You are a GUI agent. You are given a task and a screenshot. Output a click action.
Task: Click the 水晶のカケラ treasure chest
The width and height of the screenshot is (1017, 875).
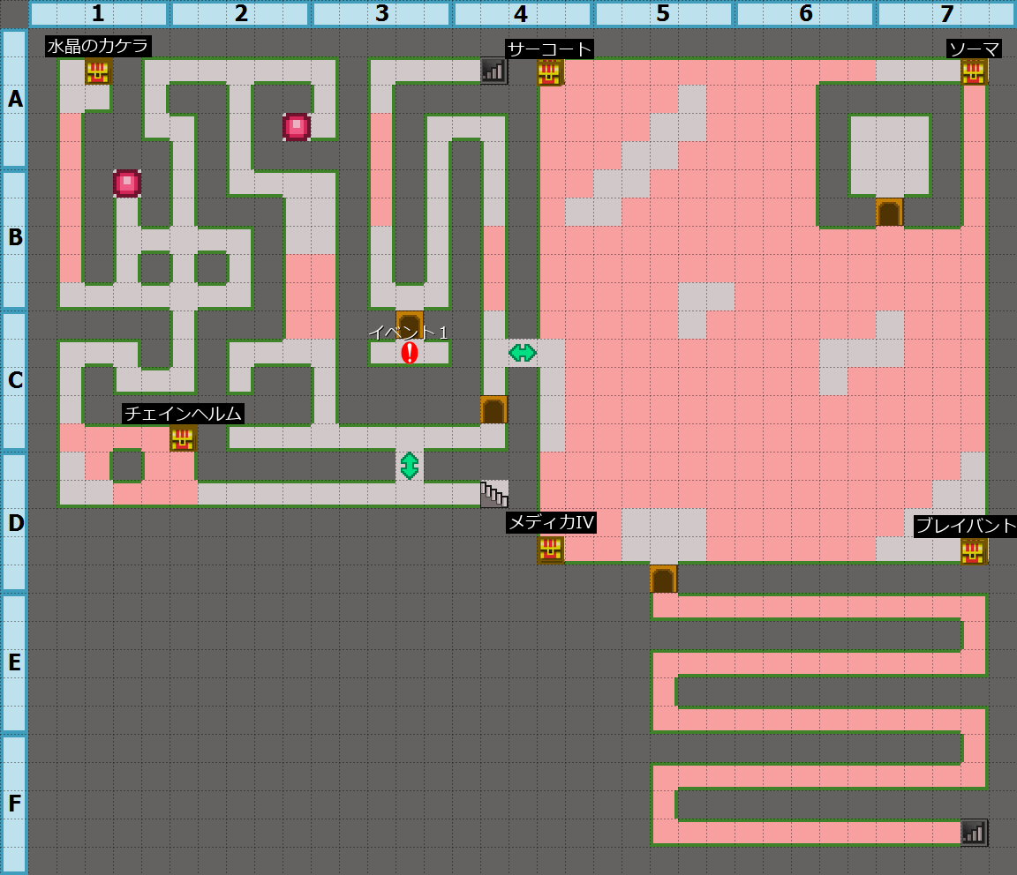[x=98, y=71]
